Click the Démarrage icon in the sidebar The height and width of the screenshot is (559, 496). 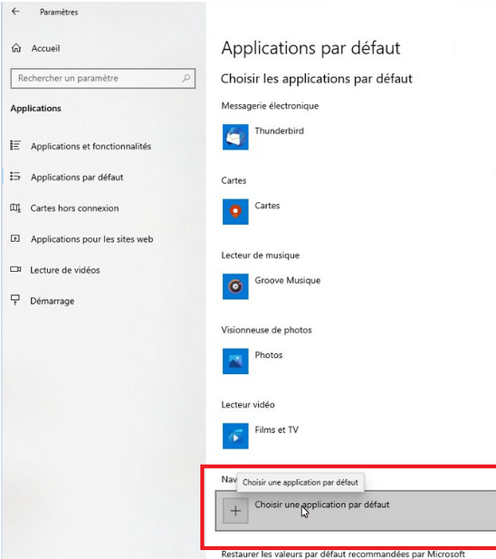point(15,300)
